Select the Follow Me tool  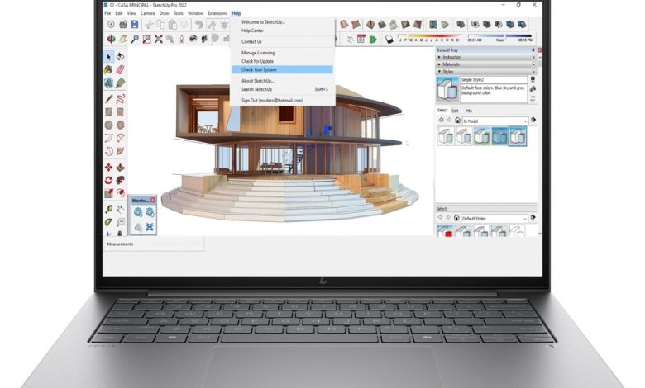(x=120, y=180)
